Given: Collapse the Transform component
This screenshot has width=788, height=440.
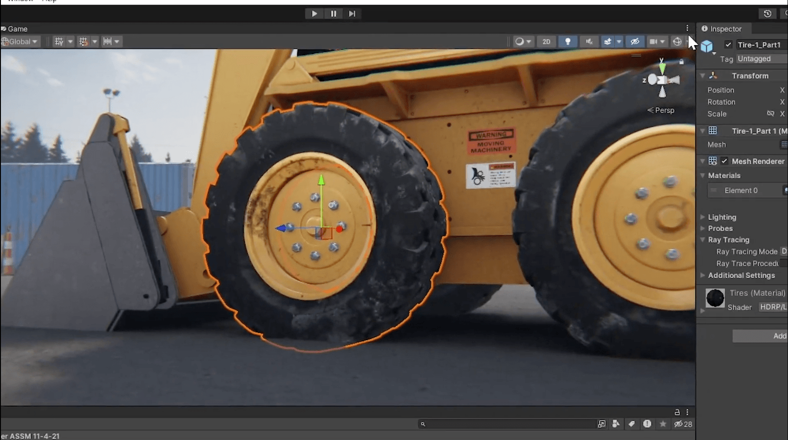Looking at the screenshot, I should tap(703, 76).
